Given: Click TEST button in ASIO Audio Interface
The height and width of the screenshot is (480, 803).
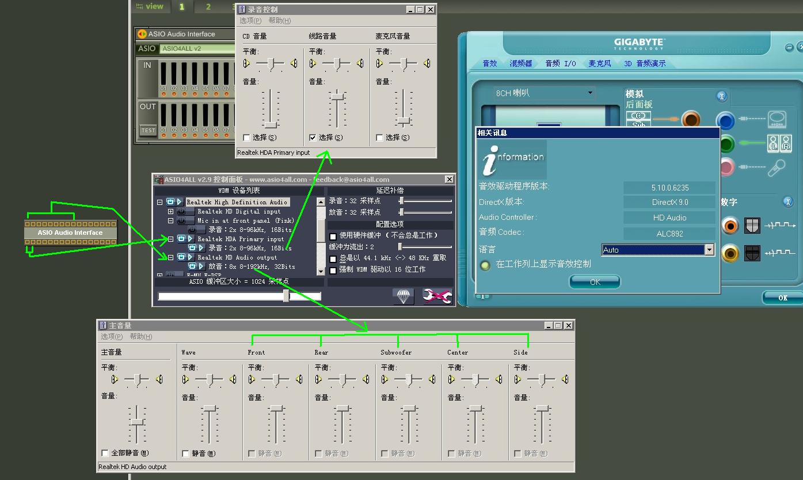Looking at the screenshot, I should 149,130.
